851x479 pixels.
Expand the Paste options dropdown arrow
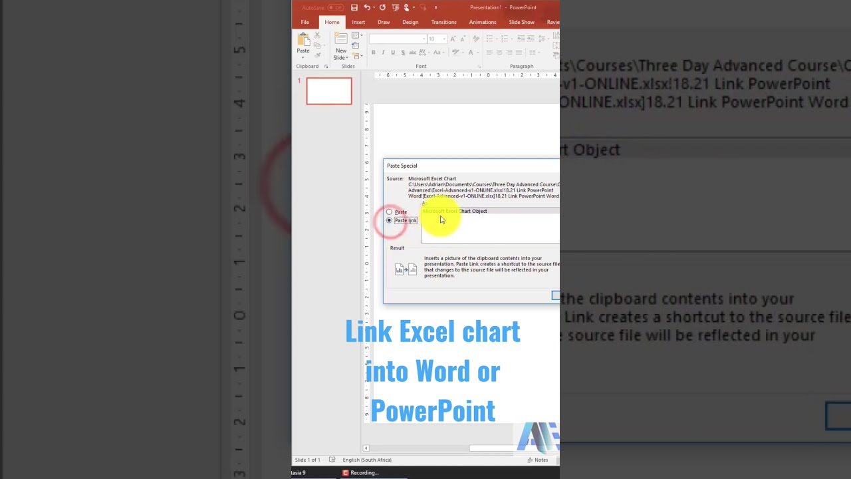(x=303, y=57)
